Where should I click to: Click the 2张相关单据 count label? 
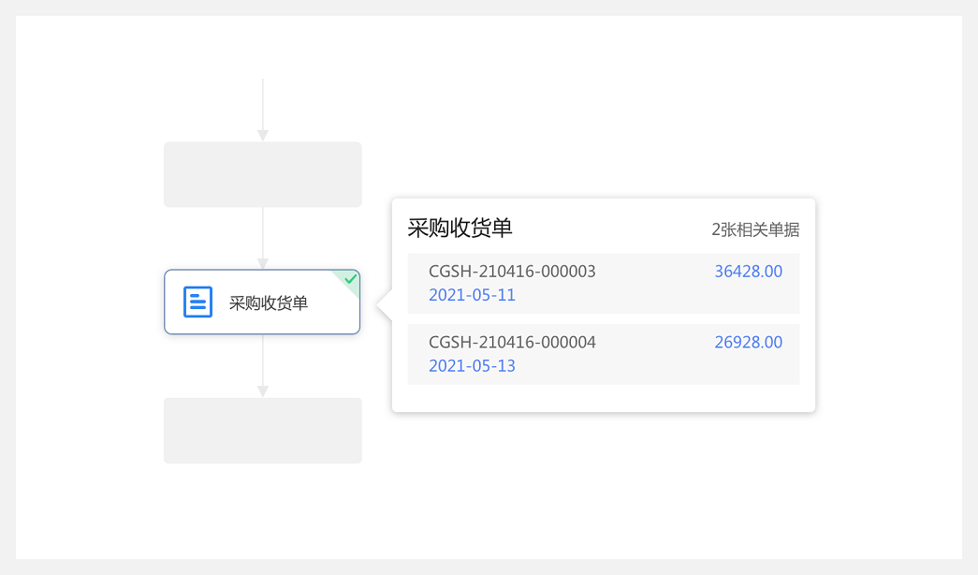754,229
